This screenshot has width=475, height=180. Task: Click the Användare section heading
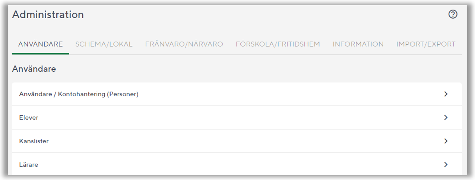coord(34,69)
